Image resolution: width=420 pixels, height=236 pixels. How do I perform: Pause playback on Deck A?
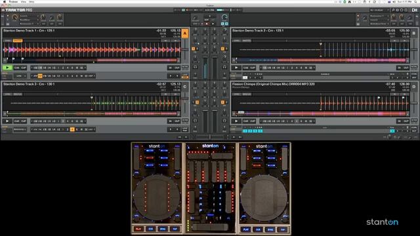pyautogui.click(x=7, y=68)
